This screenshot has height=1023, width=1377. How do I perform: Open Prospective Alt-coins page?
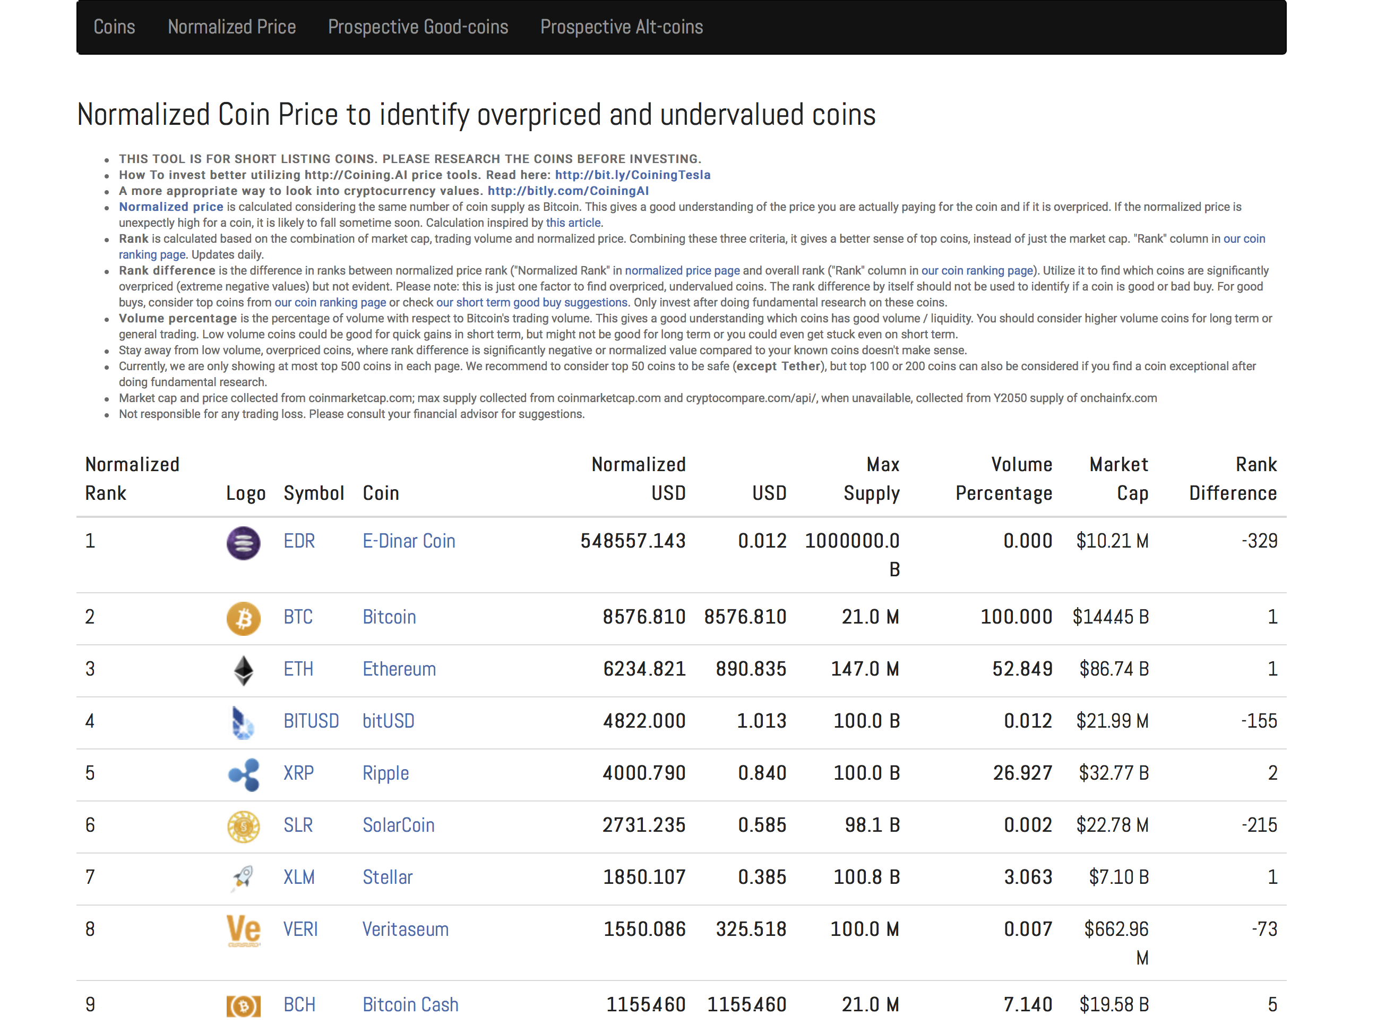pyautogui.click(x=622, y=27)
